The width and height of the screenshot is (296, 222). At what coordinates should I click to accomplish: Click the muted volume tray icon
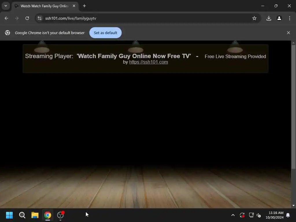259,215
